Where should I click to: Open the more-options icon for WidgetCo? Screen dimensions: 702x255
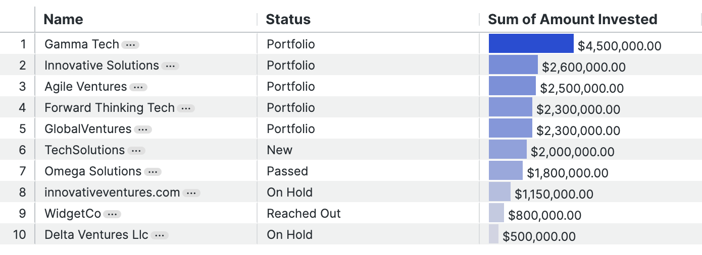point(112,214)
